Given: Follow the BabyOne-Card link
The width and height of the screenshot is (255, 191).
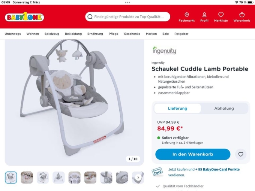Looking at the screenshot, I should click(x=215, y=169).
